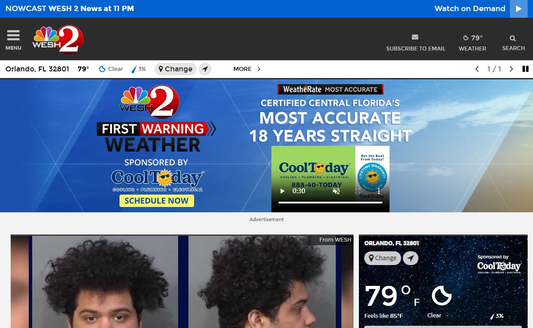Go to previous alert slide
The width and height of the screenshot is (533, 328).
tap(477, 69)
